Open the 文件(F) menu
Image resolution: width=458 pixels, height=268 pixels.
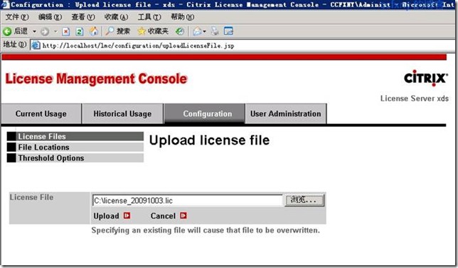click(x=17, y=17)
